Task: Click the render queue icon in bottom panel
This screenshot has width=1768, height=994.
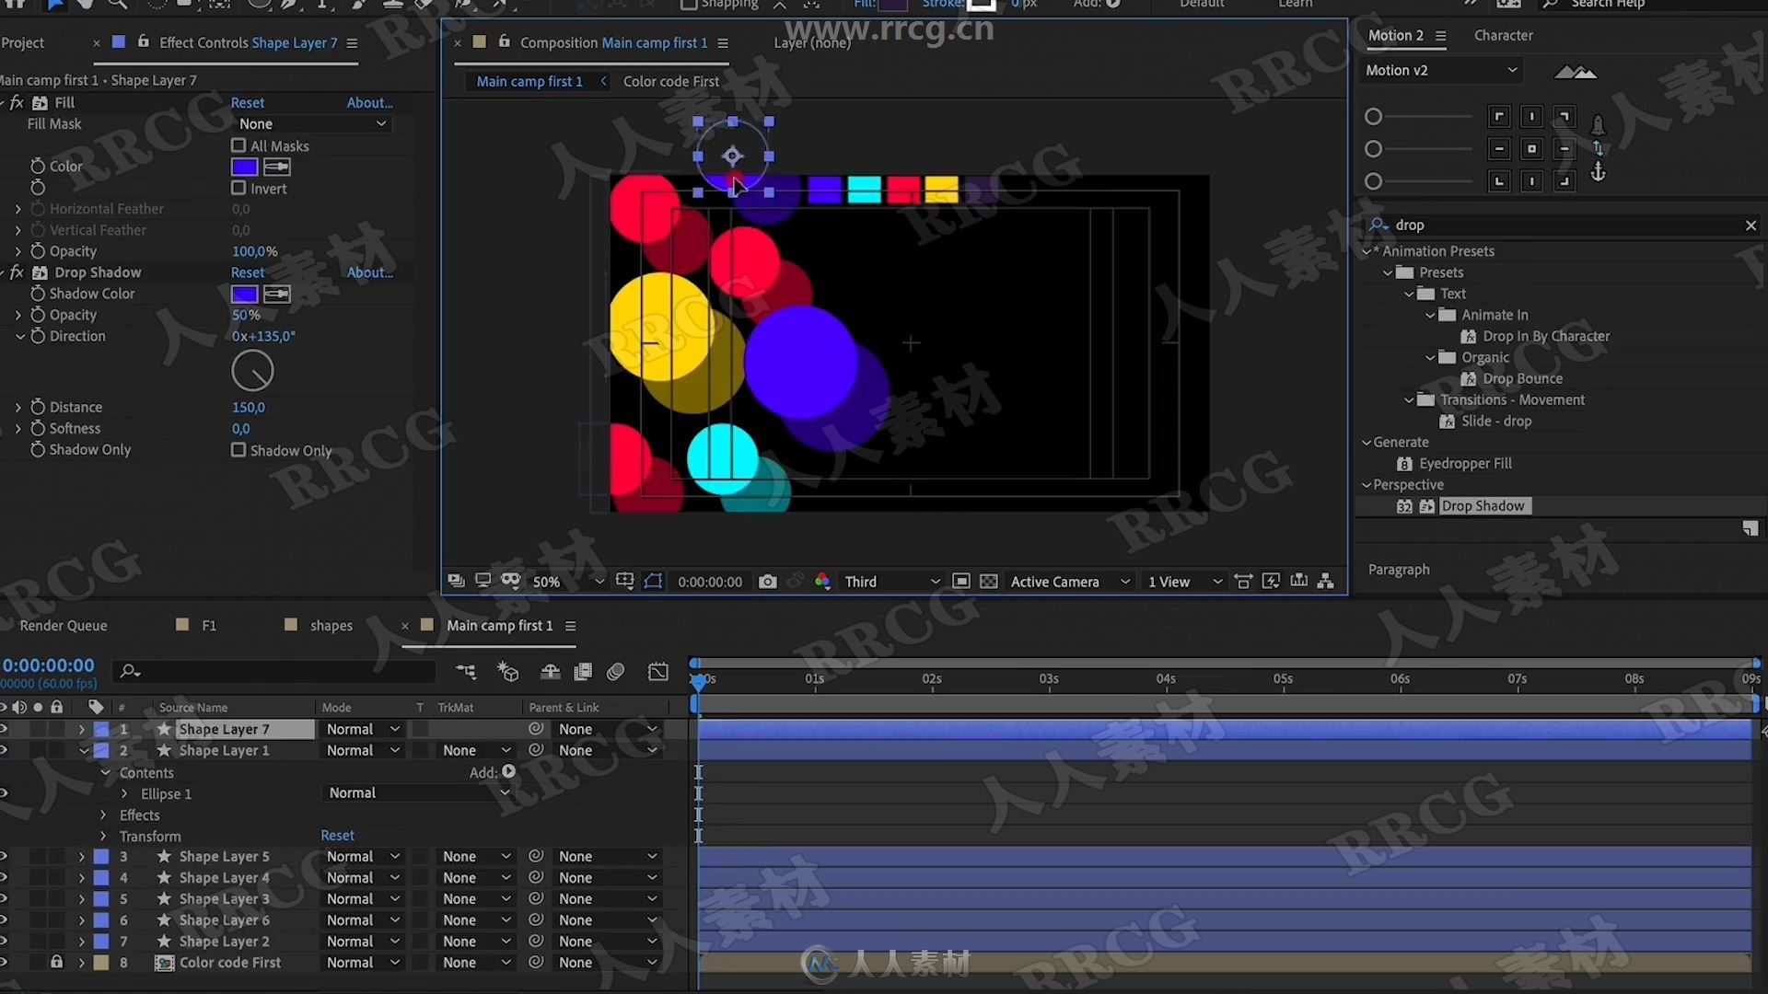Action: pos(62,624)
